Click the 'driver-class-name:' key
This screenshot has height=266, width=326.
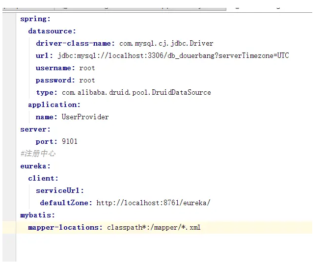click(75, 43)
